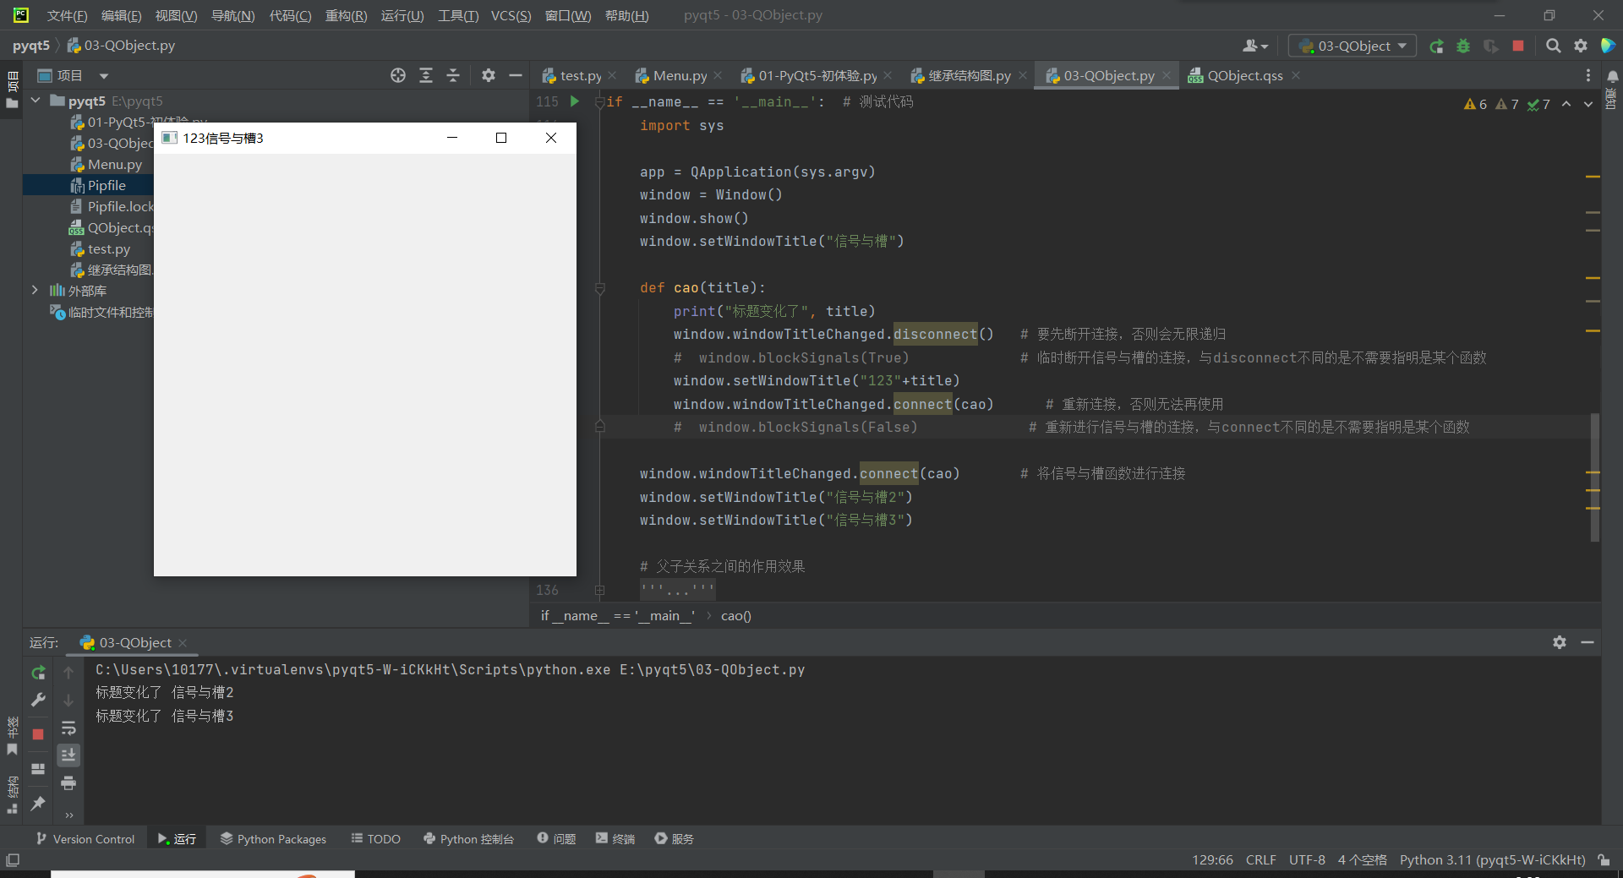Toggle tool window bars icon at bottom left
The image size is (1623, 878).
click(13, 859)
